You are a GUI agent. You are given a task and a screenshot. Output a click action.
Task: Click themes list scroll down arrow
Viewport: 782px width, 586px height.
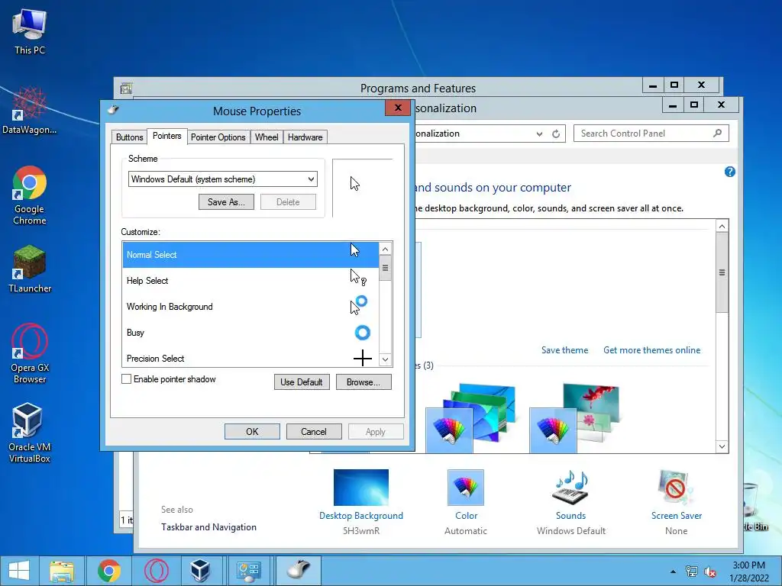[x=722, y=446]
